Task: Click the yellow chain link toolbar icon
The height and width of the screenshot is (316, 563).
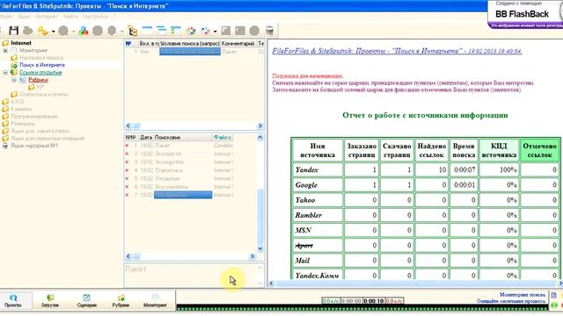Action: tap(43, 31)
